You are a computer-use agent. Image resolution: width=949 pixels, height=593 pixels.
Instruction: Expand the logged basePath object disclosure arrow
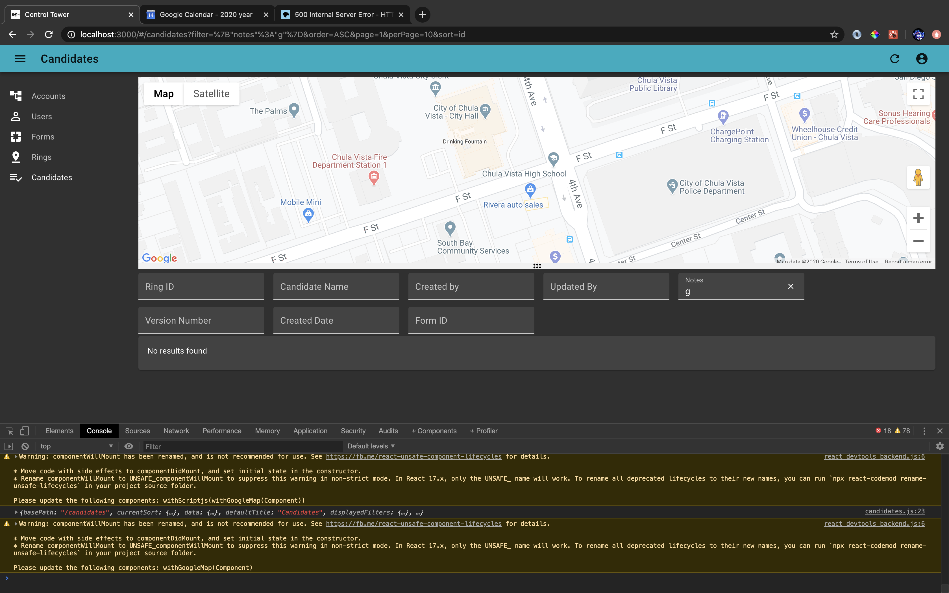[16, 512]
